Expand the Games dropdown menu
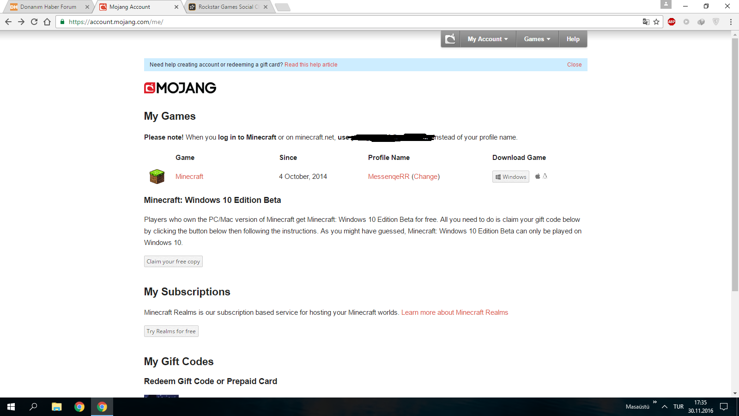This screenshot has height=416, width=739. pos(537,39)
